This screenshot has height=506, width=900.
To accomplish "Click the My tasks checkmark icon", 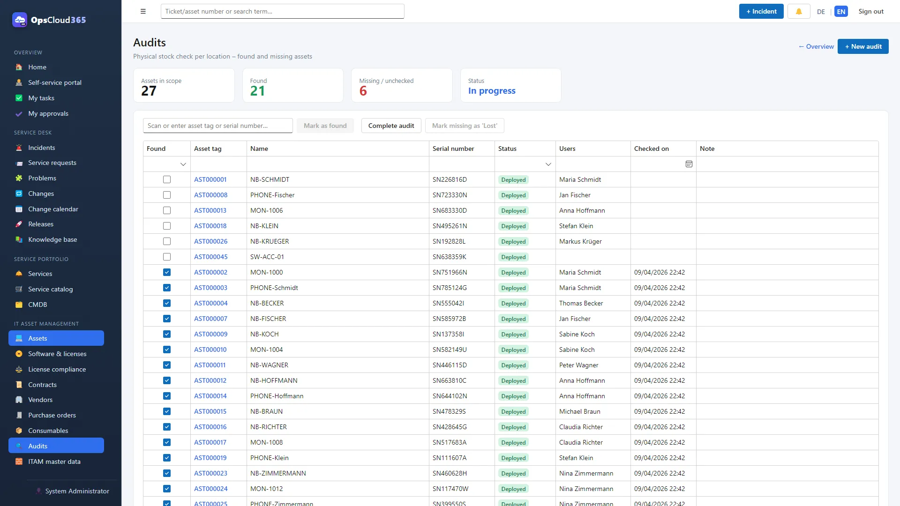I will [x=19, y=98].
